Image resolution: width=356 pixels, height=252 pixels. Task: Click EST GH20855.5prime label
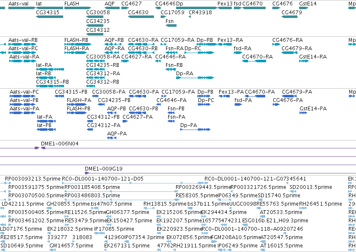click(x=68, y=204)
